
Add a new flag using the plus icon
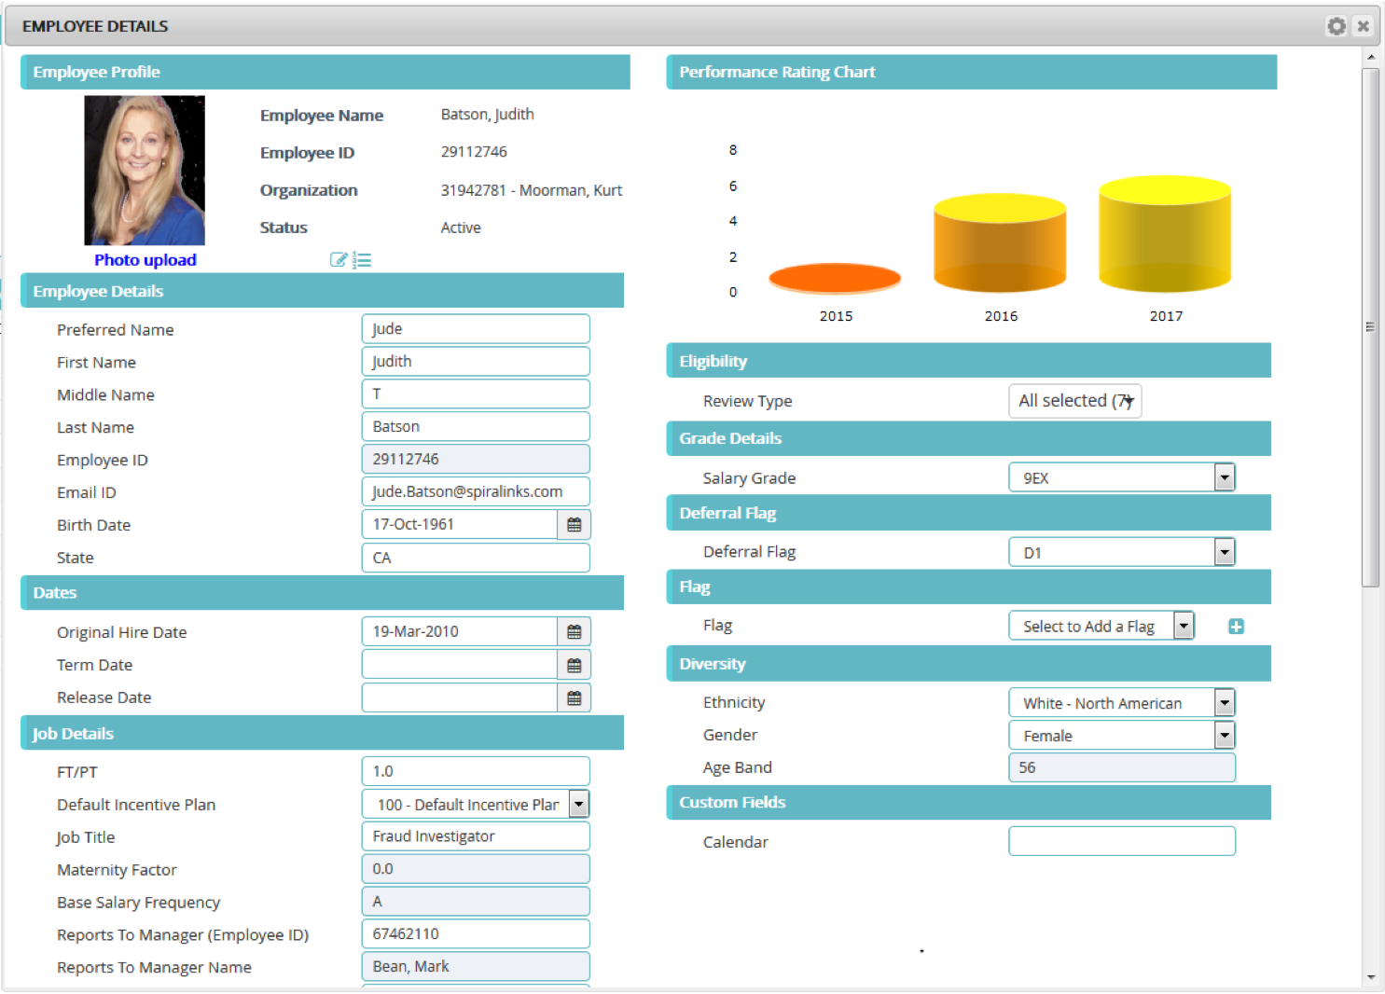pyautogui.click(x=1237, y=626)
